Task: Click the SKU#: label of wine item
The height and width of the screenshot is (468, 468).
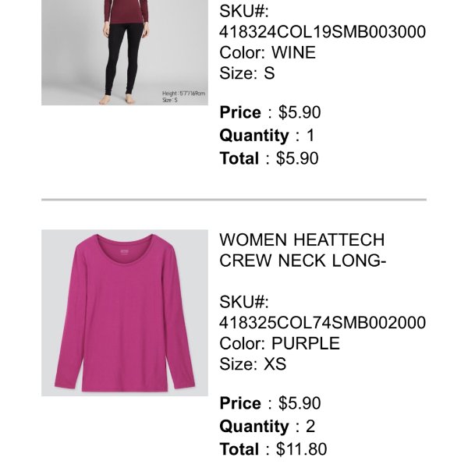Action: [x=244, y=12]
